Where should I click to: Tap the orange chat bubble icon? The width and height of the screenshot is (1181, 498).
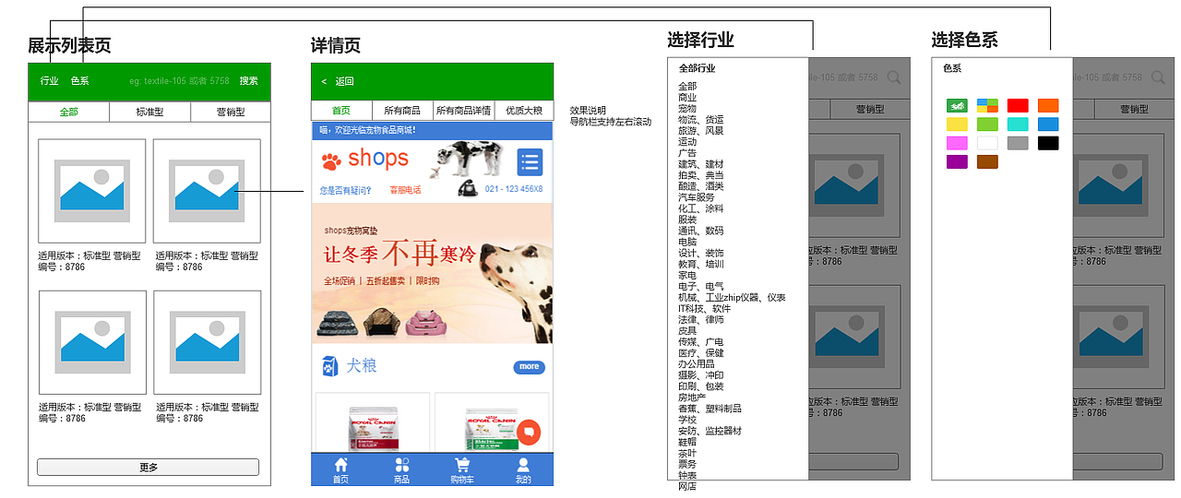[x=529, y=431]
